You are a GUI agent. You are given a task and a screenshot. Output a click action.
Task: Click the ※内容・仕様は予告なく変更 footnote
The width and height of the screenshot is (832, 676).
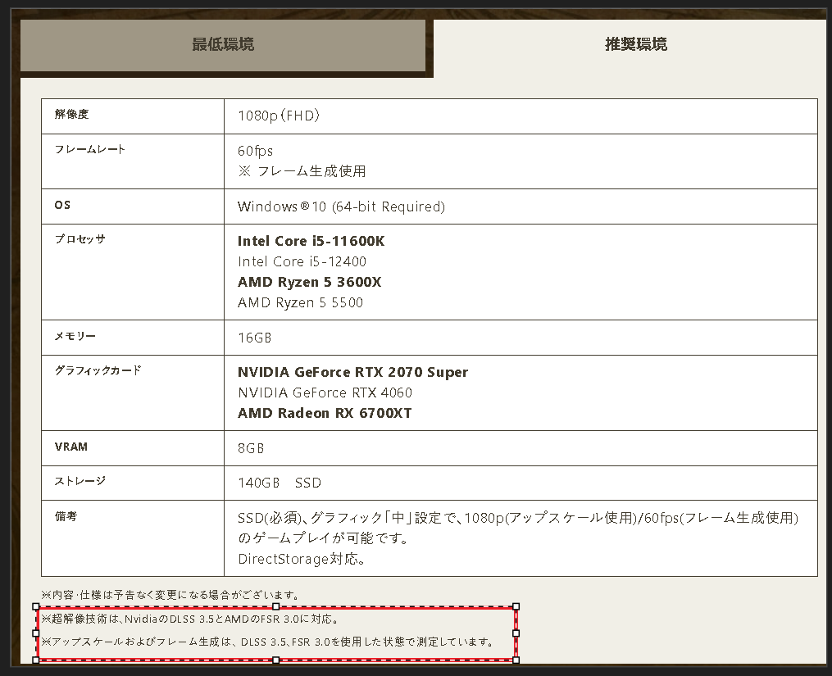coord(170,595)
